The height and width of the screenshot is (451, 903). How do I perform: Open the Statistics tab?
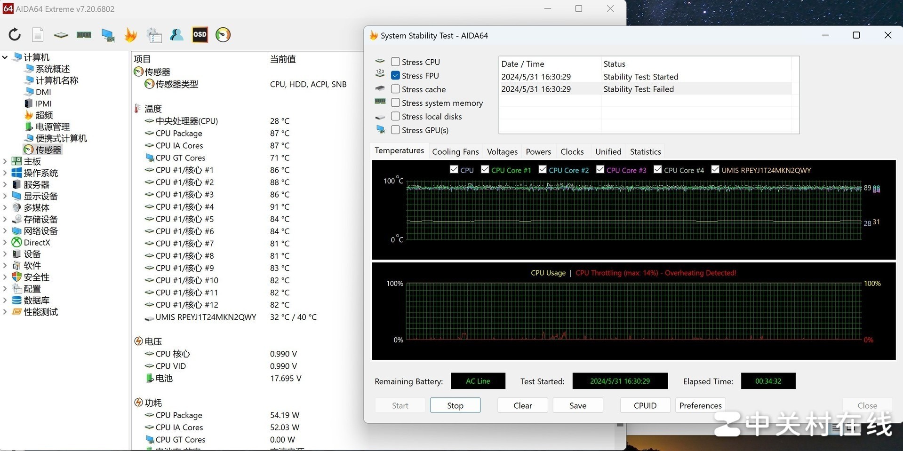tap(645, 151)
